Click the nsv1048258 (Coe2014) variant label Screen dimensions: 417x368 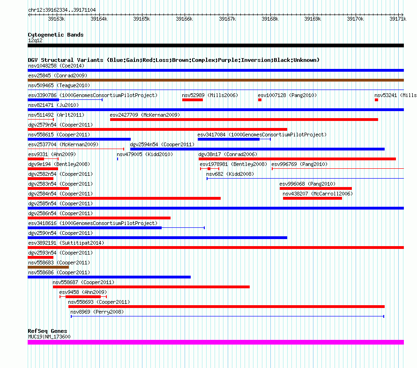tap(56, 66)
